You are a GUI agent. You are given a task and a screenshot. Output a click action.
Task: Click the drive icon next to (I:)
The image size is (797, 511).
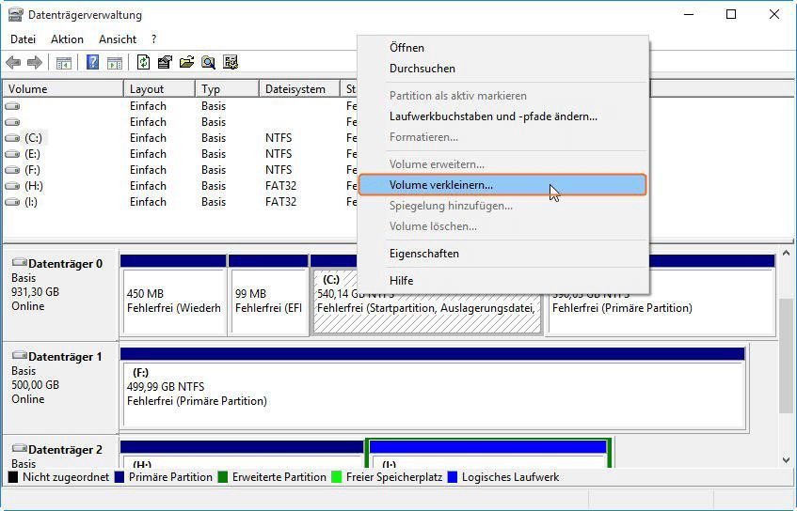point(12,202)
